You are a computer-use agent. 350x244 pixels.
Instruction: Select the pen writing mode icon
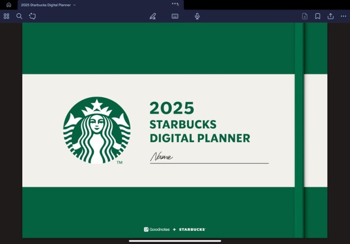coord(153,16)
